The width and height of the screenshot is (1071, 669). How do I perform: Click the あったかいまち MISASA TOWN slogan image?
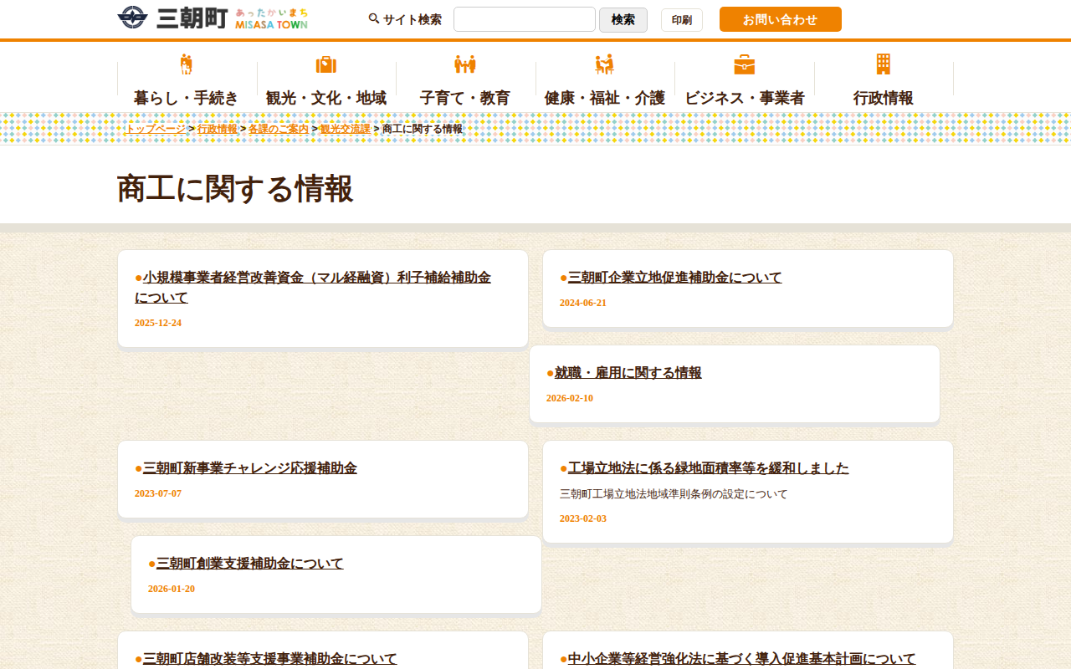(x=271, y=18)
